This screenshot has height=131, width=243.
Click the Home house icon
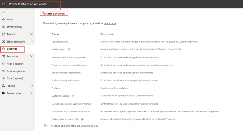(x=3, y=19)
